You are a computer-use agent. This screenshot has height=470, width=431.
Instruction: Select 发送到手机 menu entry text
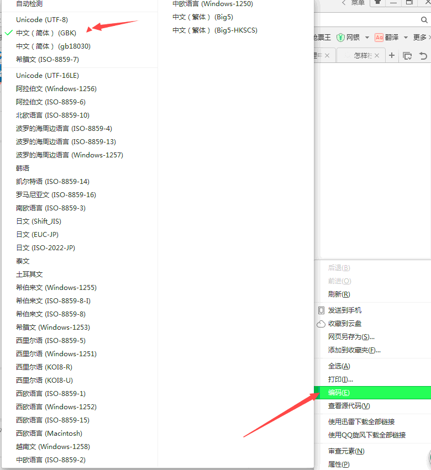[x=345, y=310]
